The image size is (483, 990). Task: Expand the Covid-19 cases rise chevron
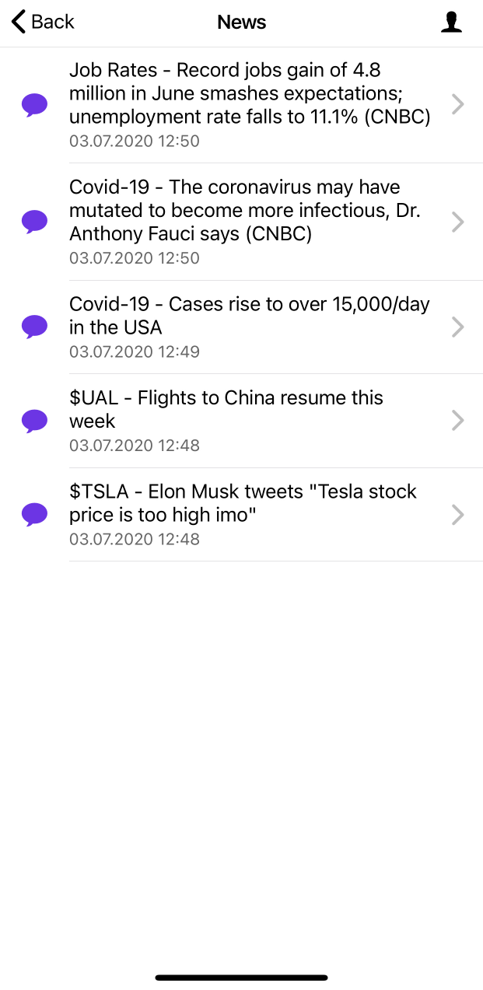click(x=458, y=327)
